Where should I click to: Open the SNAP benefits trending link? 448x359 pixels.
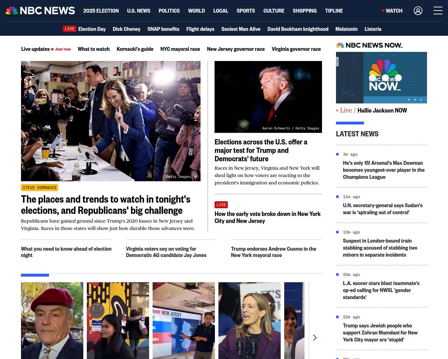coord(163,29)
